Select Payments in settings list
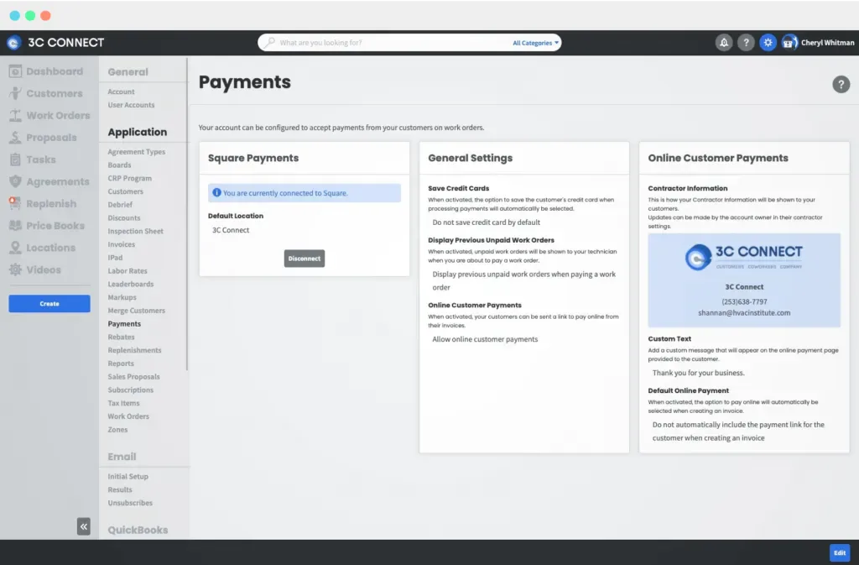This screenshot has width=859, height=565. coord(124,324)
